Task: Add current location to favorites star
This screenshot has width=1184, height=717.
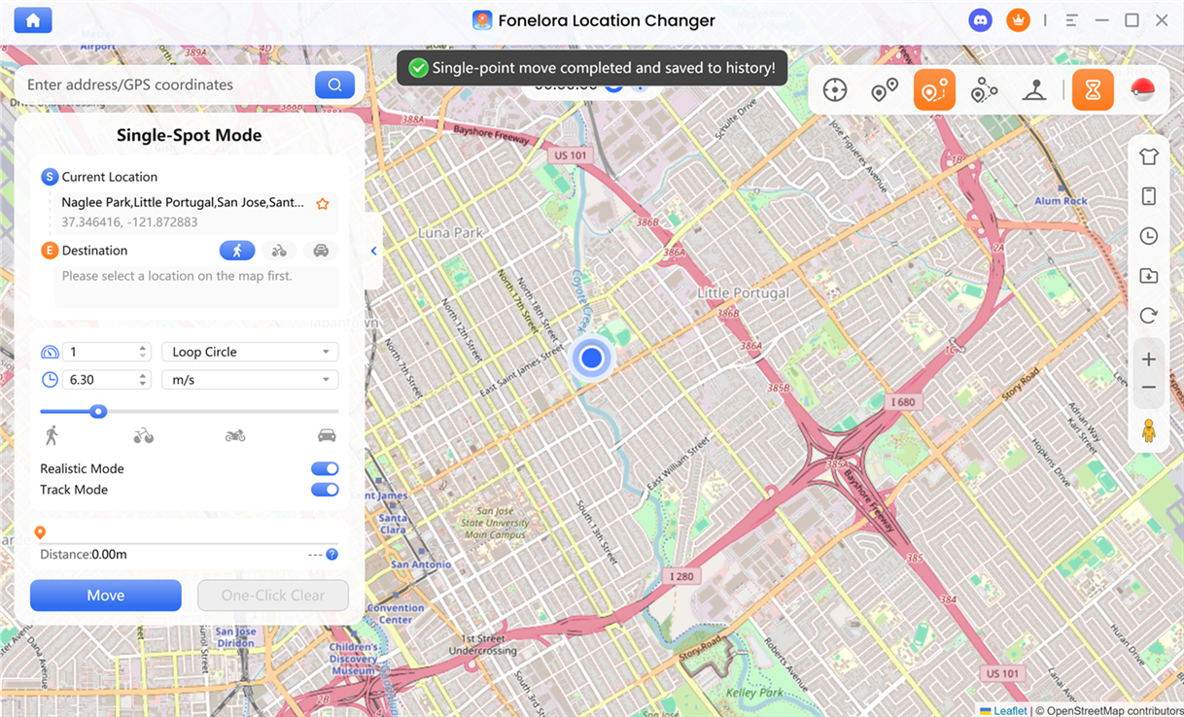Action: 323,203
